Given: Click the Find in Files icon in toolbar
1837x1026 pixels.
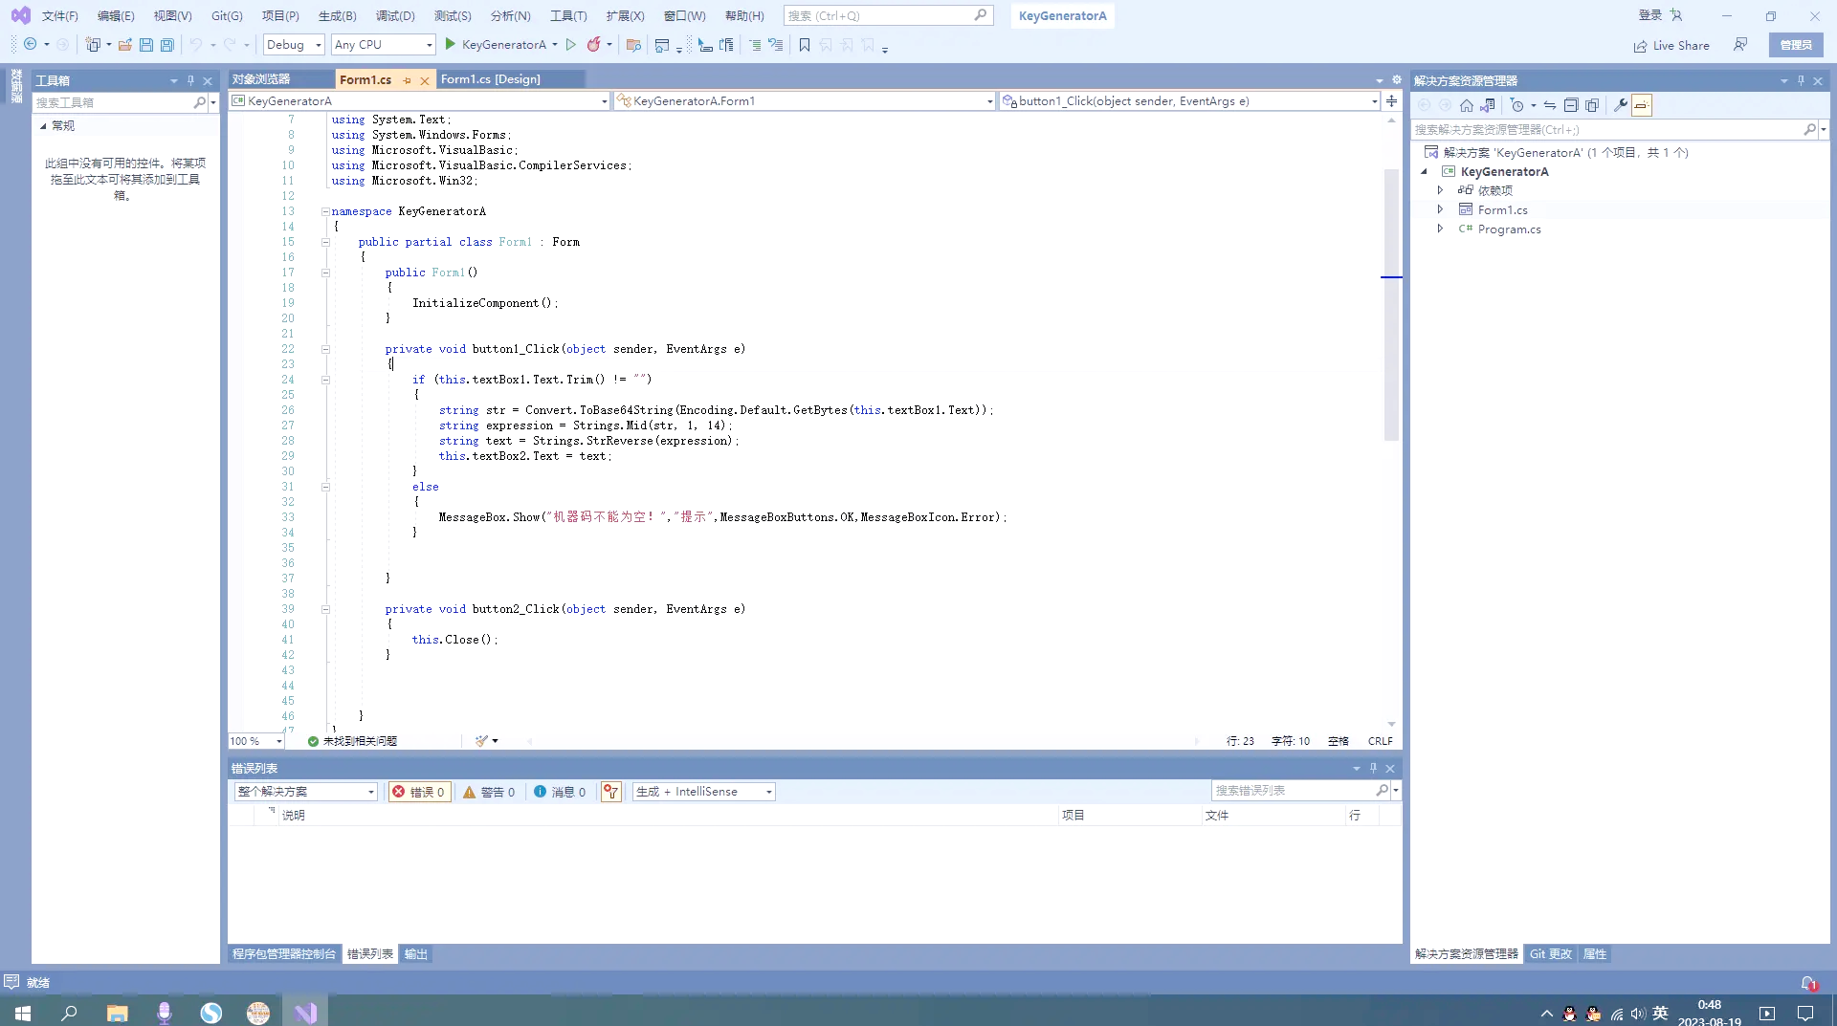Looking at the screenshot, I should tap(633, 45).
